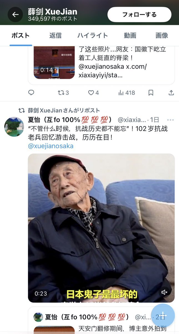Tap the reply speech bubble icon
The width and height of the screenshot is (179, 334).
[x=31, y=93]
